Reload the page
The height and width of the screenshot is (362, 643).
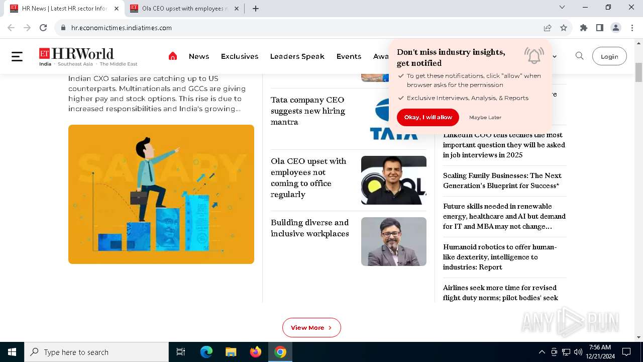[43, 28]
